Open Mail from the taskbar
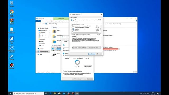The image size is (169, 95). pos(64,93)
